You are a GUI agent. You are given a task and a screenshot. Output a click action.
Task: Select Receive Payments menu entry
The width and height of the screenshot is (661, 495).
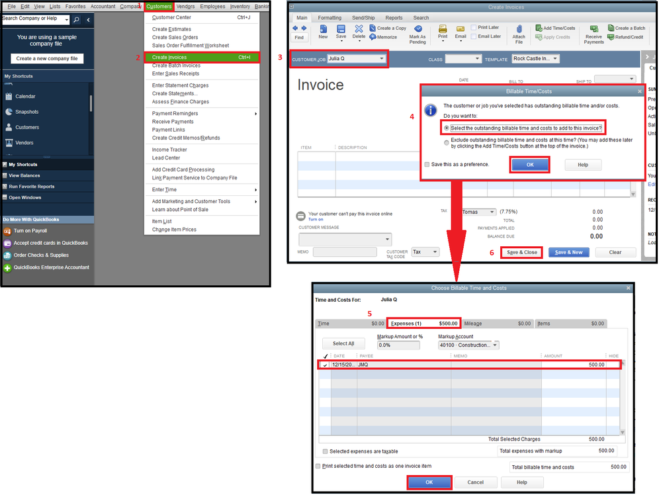point(173,122)
